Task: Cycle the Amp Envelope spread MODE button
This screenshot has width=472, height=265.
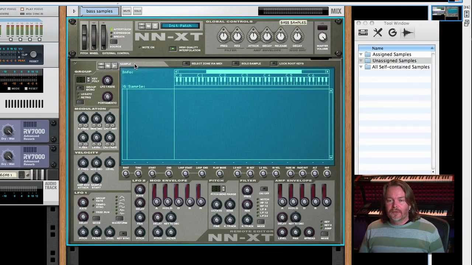Action: tap(324, 234)
